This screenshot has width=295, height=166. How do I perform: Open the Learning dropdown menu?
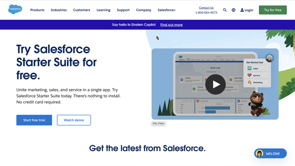103,10
